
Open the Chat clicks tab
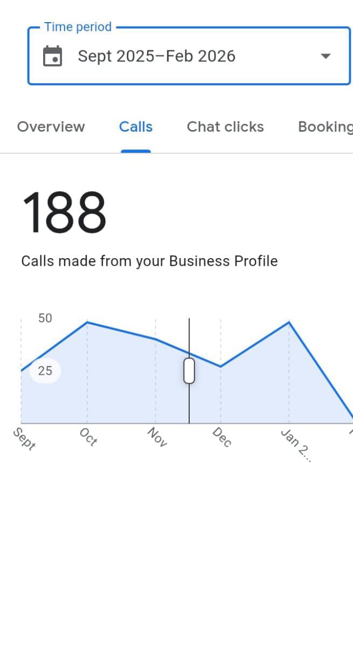point(225,126)
